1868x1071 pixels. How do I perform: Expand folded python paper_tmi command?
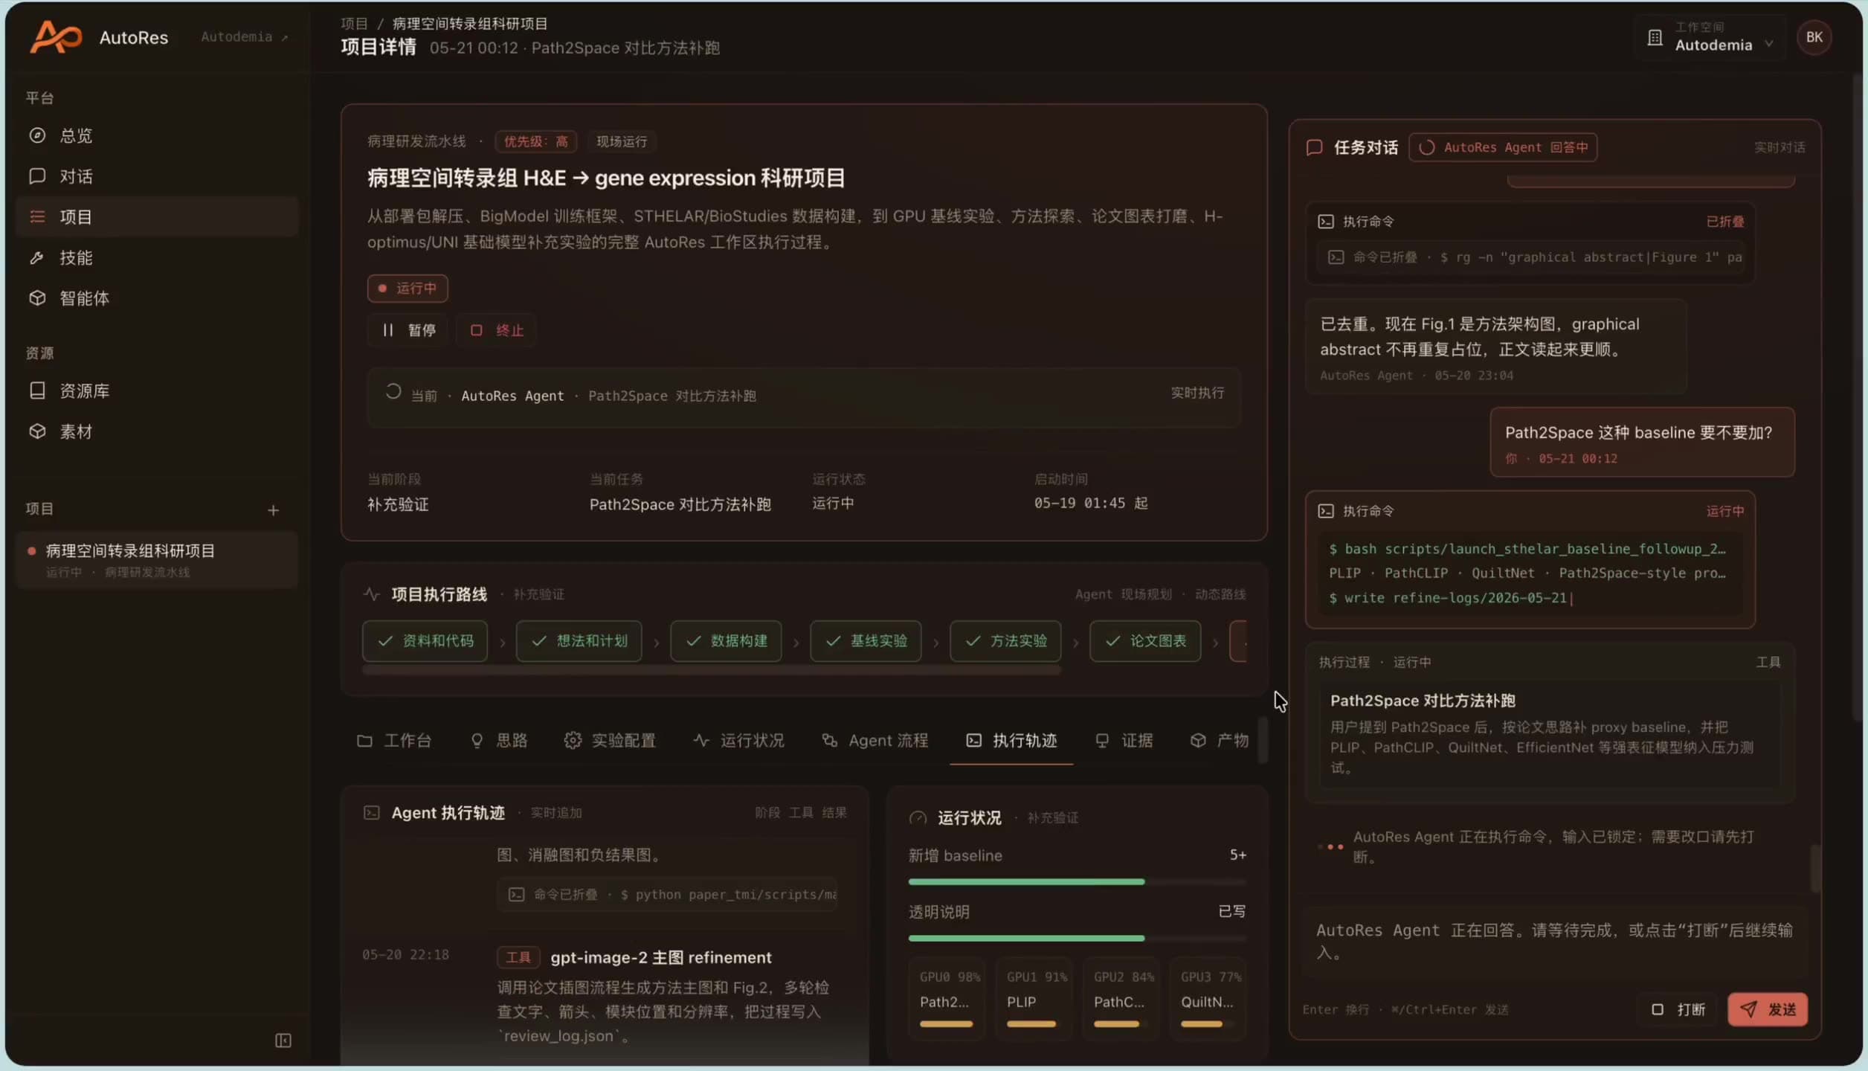667,895
